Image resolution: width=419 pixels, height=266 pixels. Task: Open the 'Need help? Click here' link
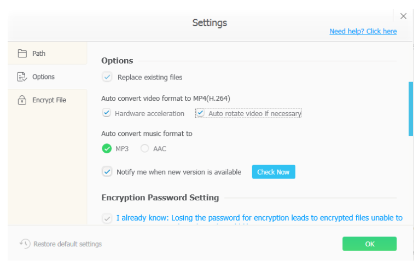click(x=363, y=31)
